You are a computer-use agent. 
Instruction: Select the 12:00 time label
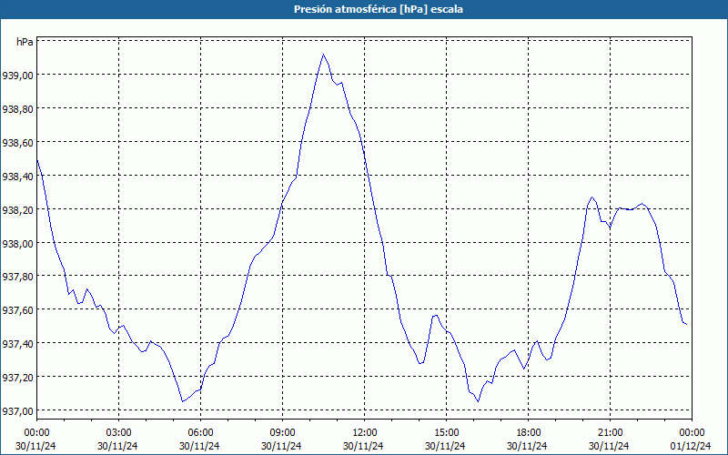(x=365, y=433)
